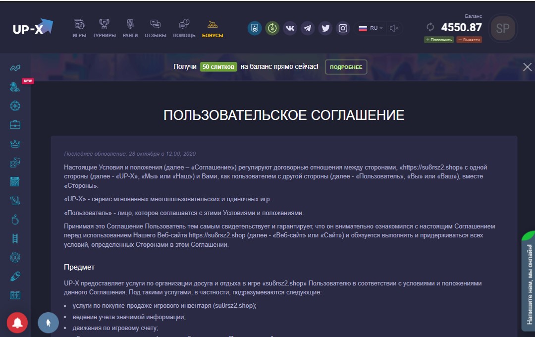Open the ИГРЫ menu item

(79, 29)
